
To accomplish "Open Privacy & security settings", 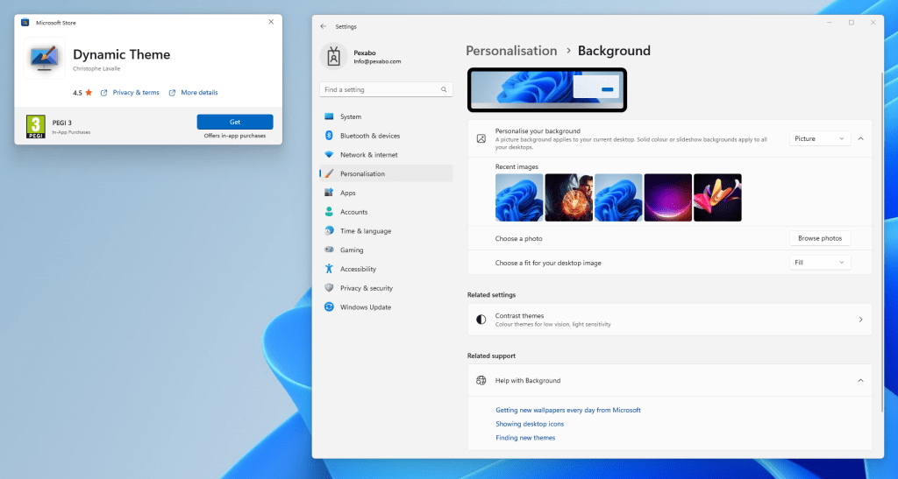I will coord(386,288).
